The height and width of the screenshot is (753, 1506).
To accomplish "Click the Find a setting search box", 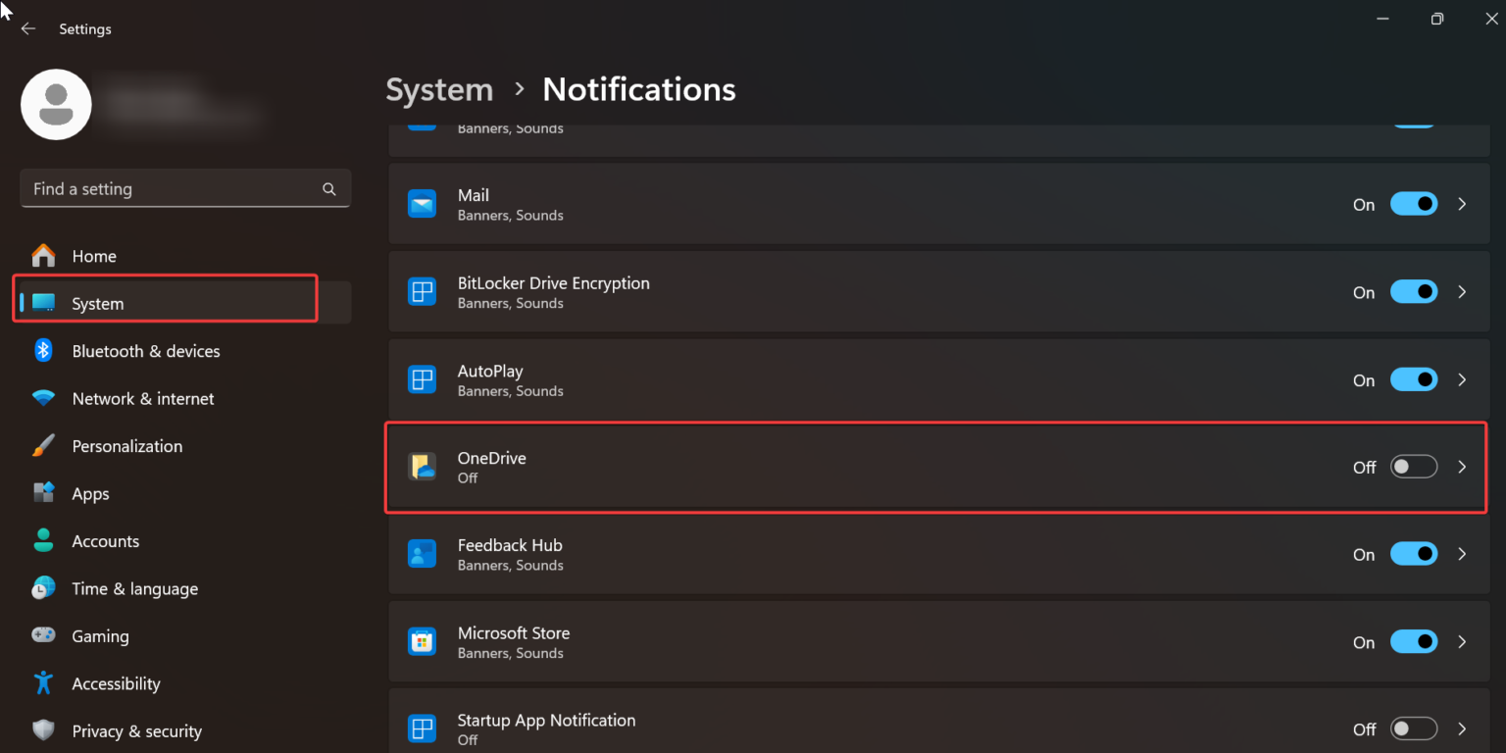I will coord(176,188).
